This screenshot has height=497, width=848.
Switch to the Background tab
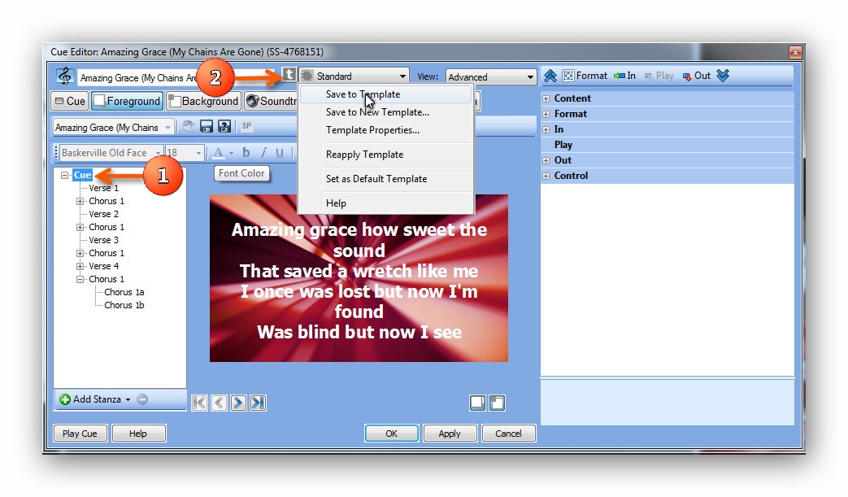[202, 101]
